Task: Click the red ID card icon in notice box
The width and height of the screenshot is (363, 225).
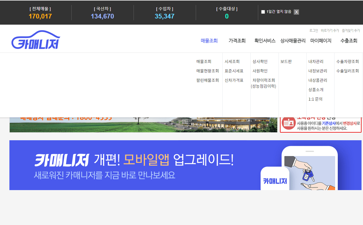Action: point(288,124)
